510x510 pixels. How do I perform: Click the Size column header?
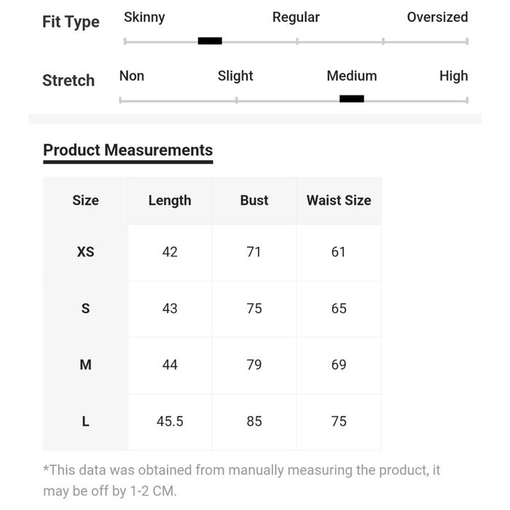[x=85, y=200]
